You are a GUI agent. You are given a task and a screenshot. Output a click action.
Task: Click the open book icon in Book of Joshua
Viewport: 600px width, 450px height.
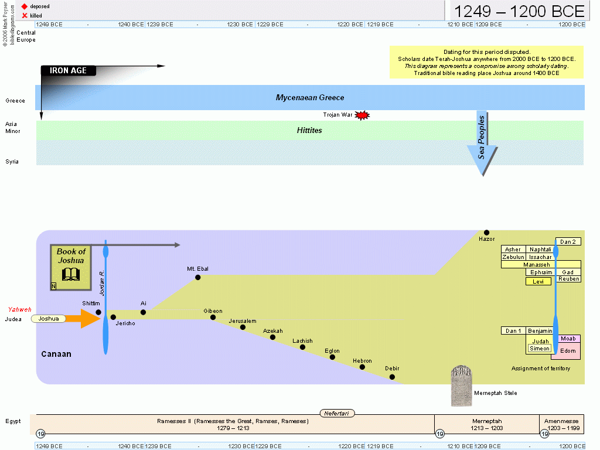pyautogui.click(x=70, y=274)
